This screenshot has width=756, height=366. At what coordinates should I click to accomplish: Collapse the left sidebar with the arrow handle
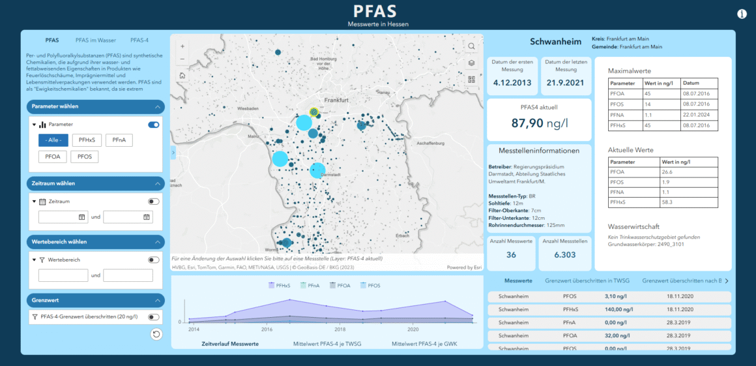click(173, 153)
